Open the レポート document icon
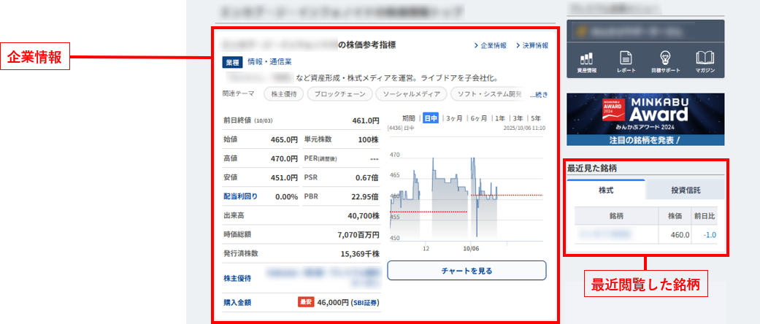Image resolution: width=760 pixels, height=324 pixels. [626, 63]
